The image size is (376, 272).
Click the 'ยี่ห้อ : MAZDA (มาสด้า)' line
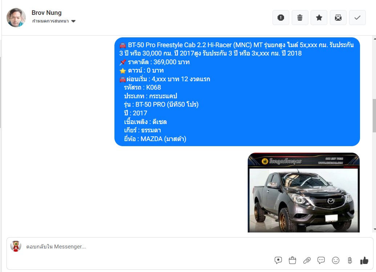(155, 139)
